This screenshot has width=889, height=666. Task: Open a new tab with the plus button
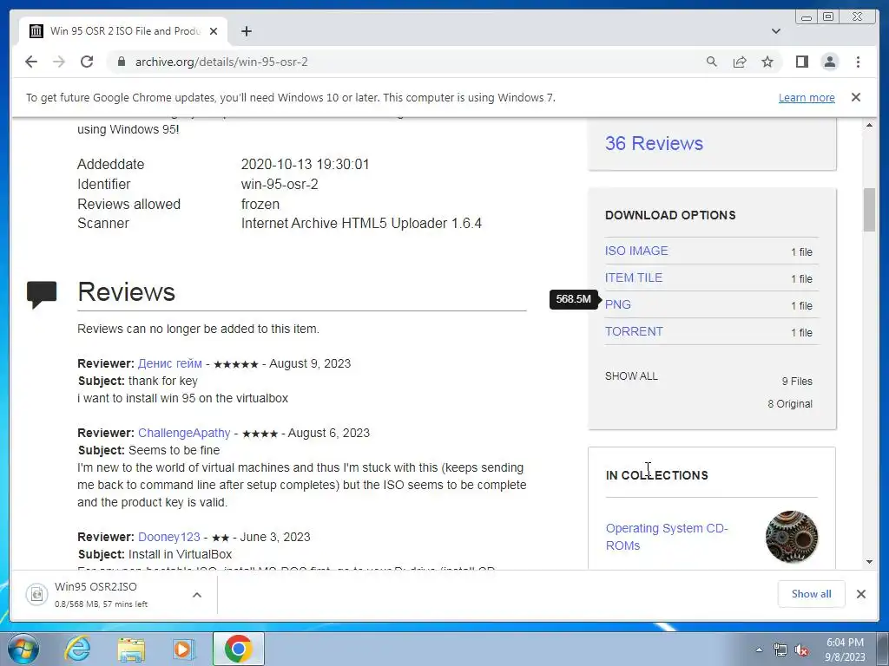click(246, 31)
